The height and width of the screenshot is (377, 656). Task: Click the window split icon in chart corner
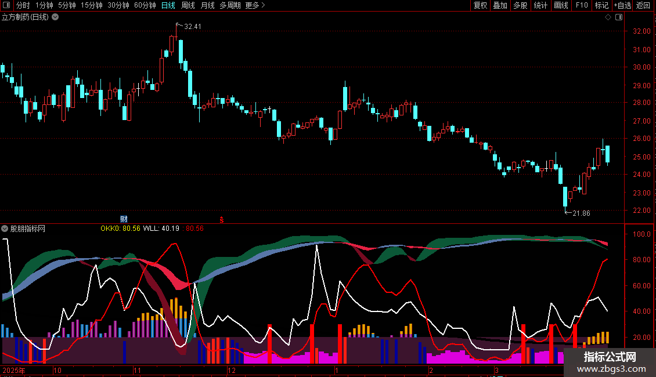click(x=619, y=17)
